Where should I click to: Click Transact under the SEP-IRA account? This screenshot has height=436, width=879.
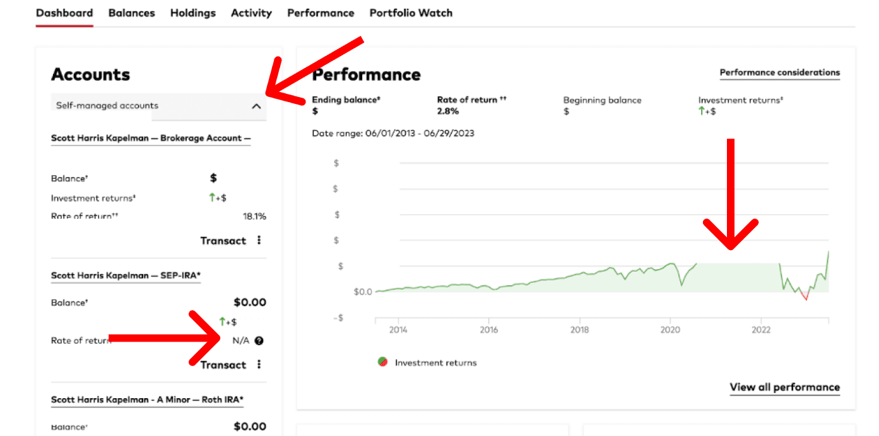(x=223, y=365)
